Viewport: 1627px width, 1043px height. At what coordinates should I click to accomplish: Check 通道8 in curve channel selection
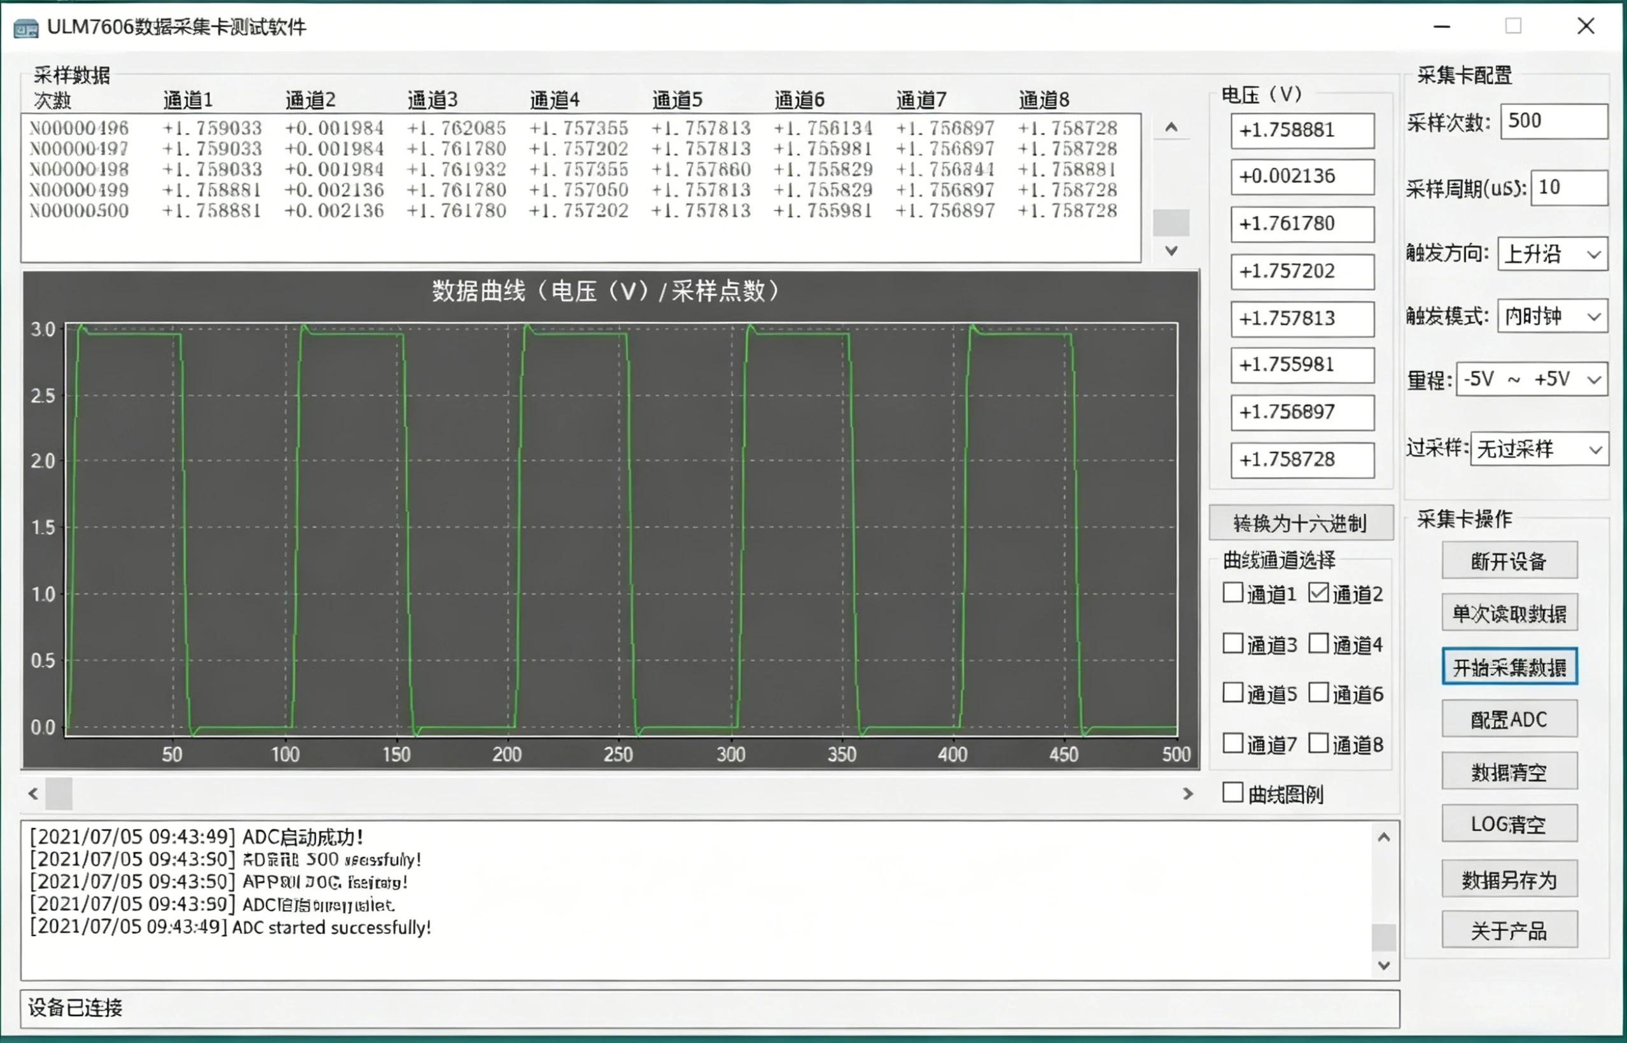pos(1318,743)
